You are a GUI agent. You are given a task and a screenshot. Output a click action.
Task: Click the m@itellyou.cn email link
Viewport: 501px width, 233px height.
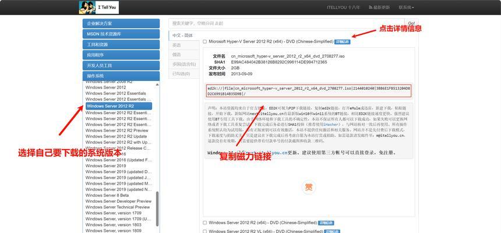[389, 136]
